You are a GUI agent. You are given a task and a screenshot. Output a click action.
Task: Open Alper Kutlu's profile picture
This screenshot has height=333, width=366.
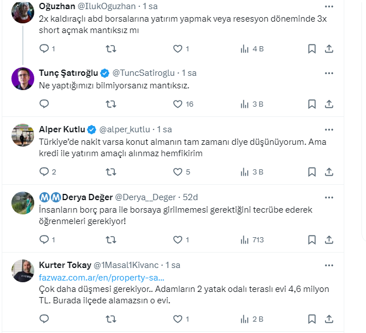(x=23, y=135)
